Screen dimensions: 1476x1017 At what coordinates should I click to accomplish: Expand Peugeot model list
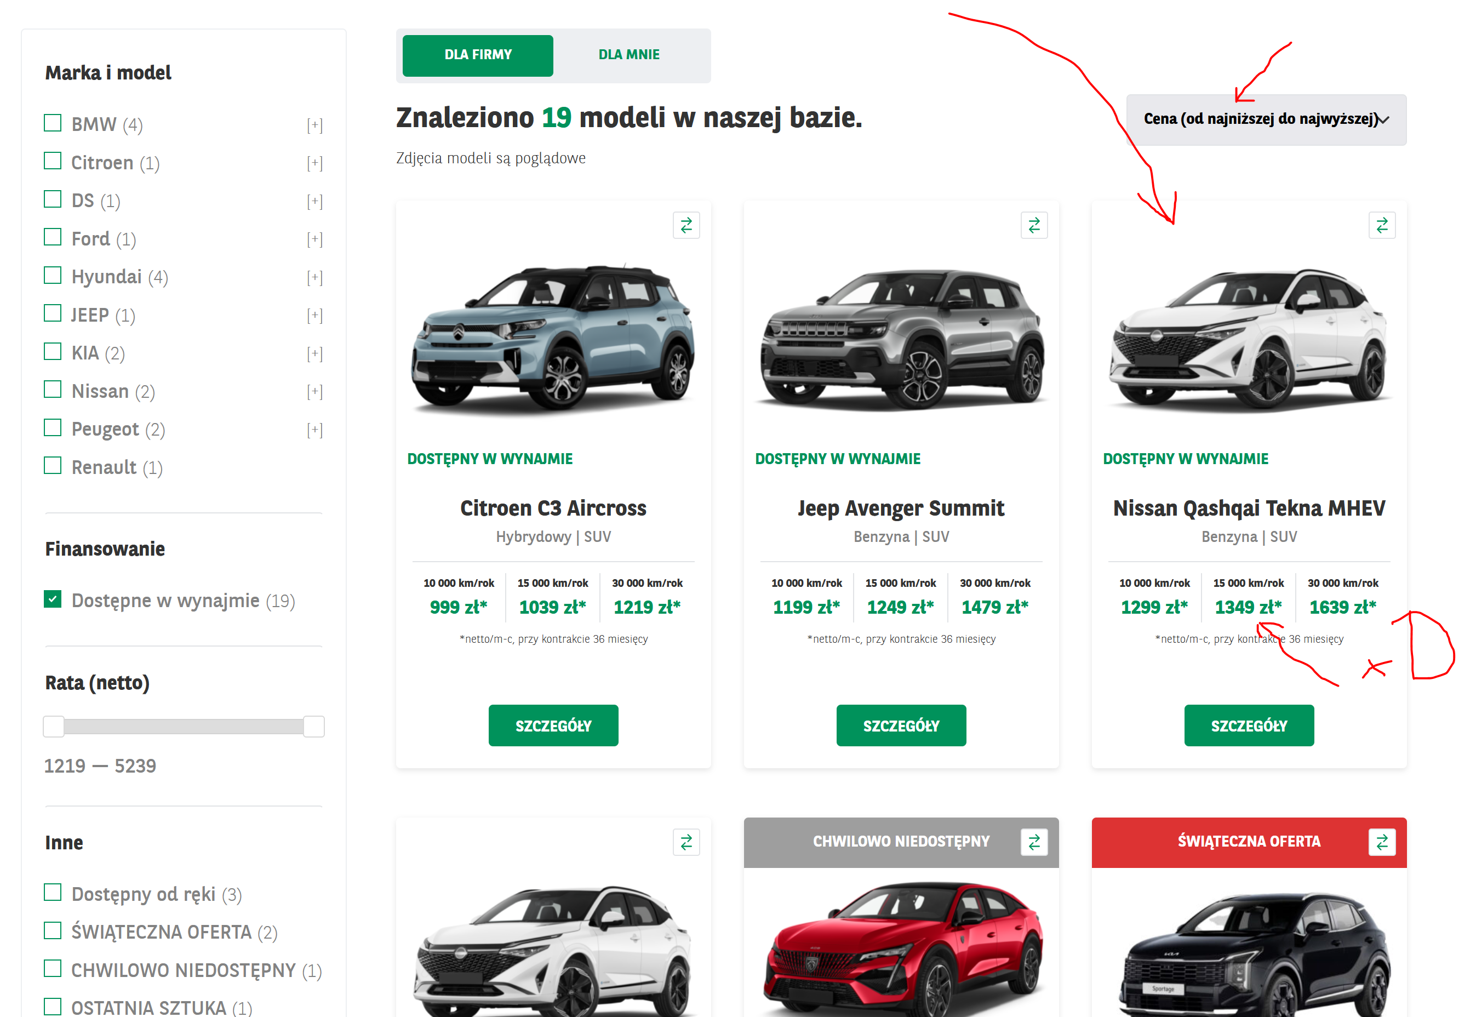pyautogui.click(x=314, y=430)
